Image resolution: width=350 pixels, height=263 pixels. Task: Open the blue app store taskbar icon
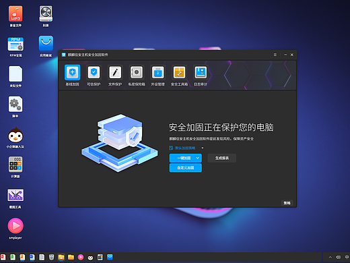(x=110, y=257)
